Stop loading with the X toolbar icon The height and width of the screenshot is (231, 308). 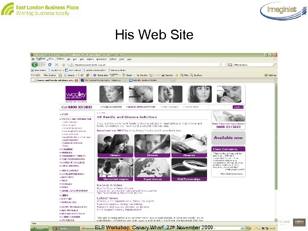(56, 65)
